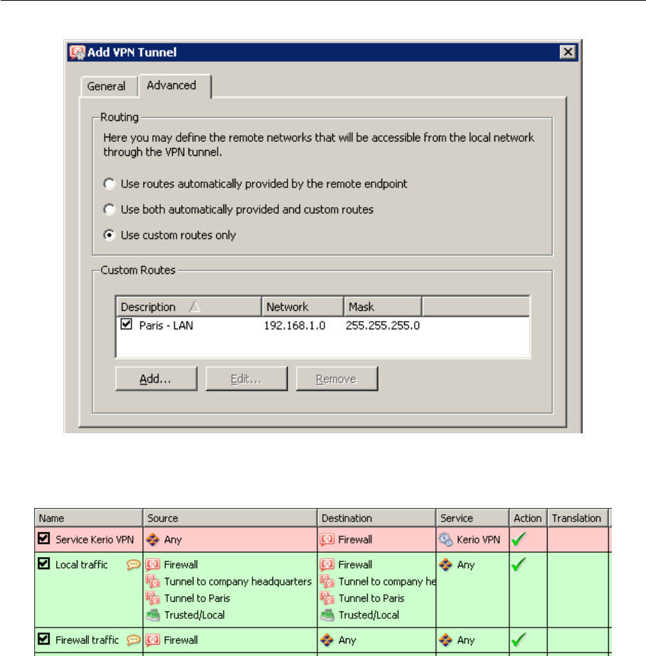Click Any service icon in Local traffic row
The width and height of the screenshot is (646, 656).
click(x=445, y=565)
